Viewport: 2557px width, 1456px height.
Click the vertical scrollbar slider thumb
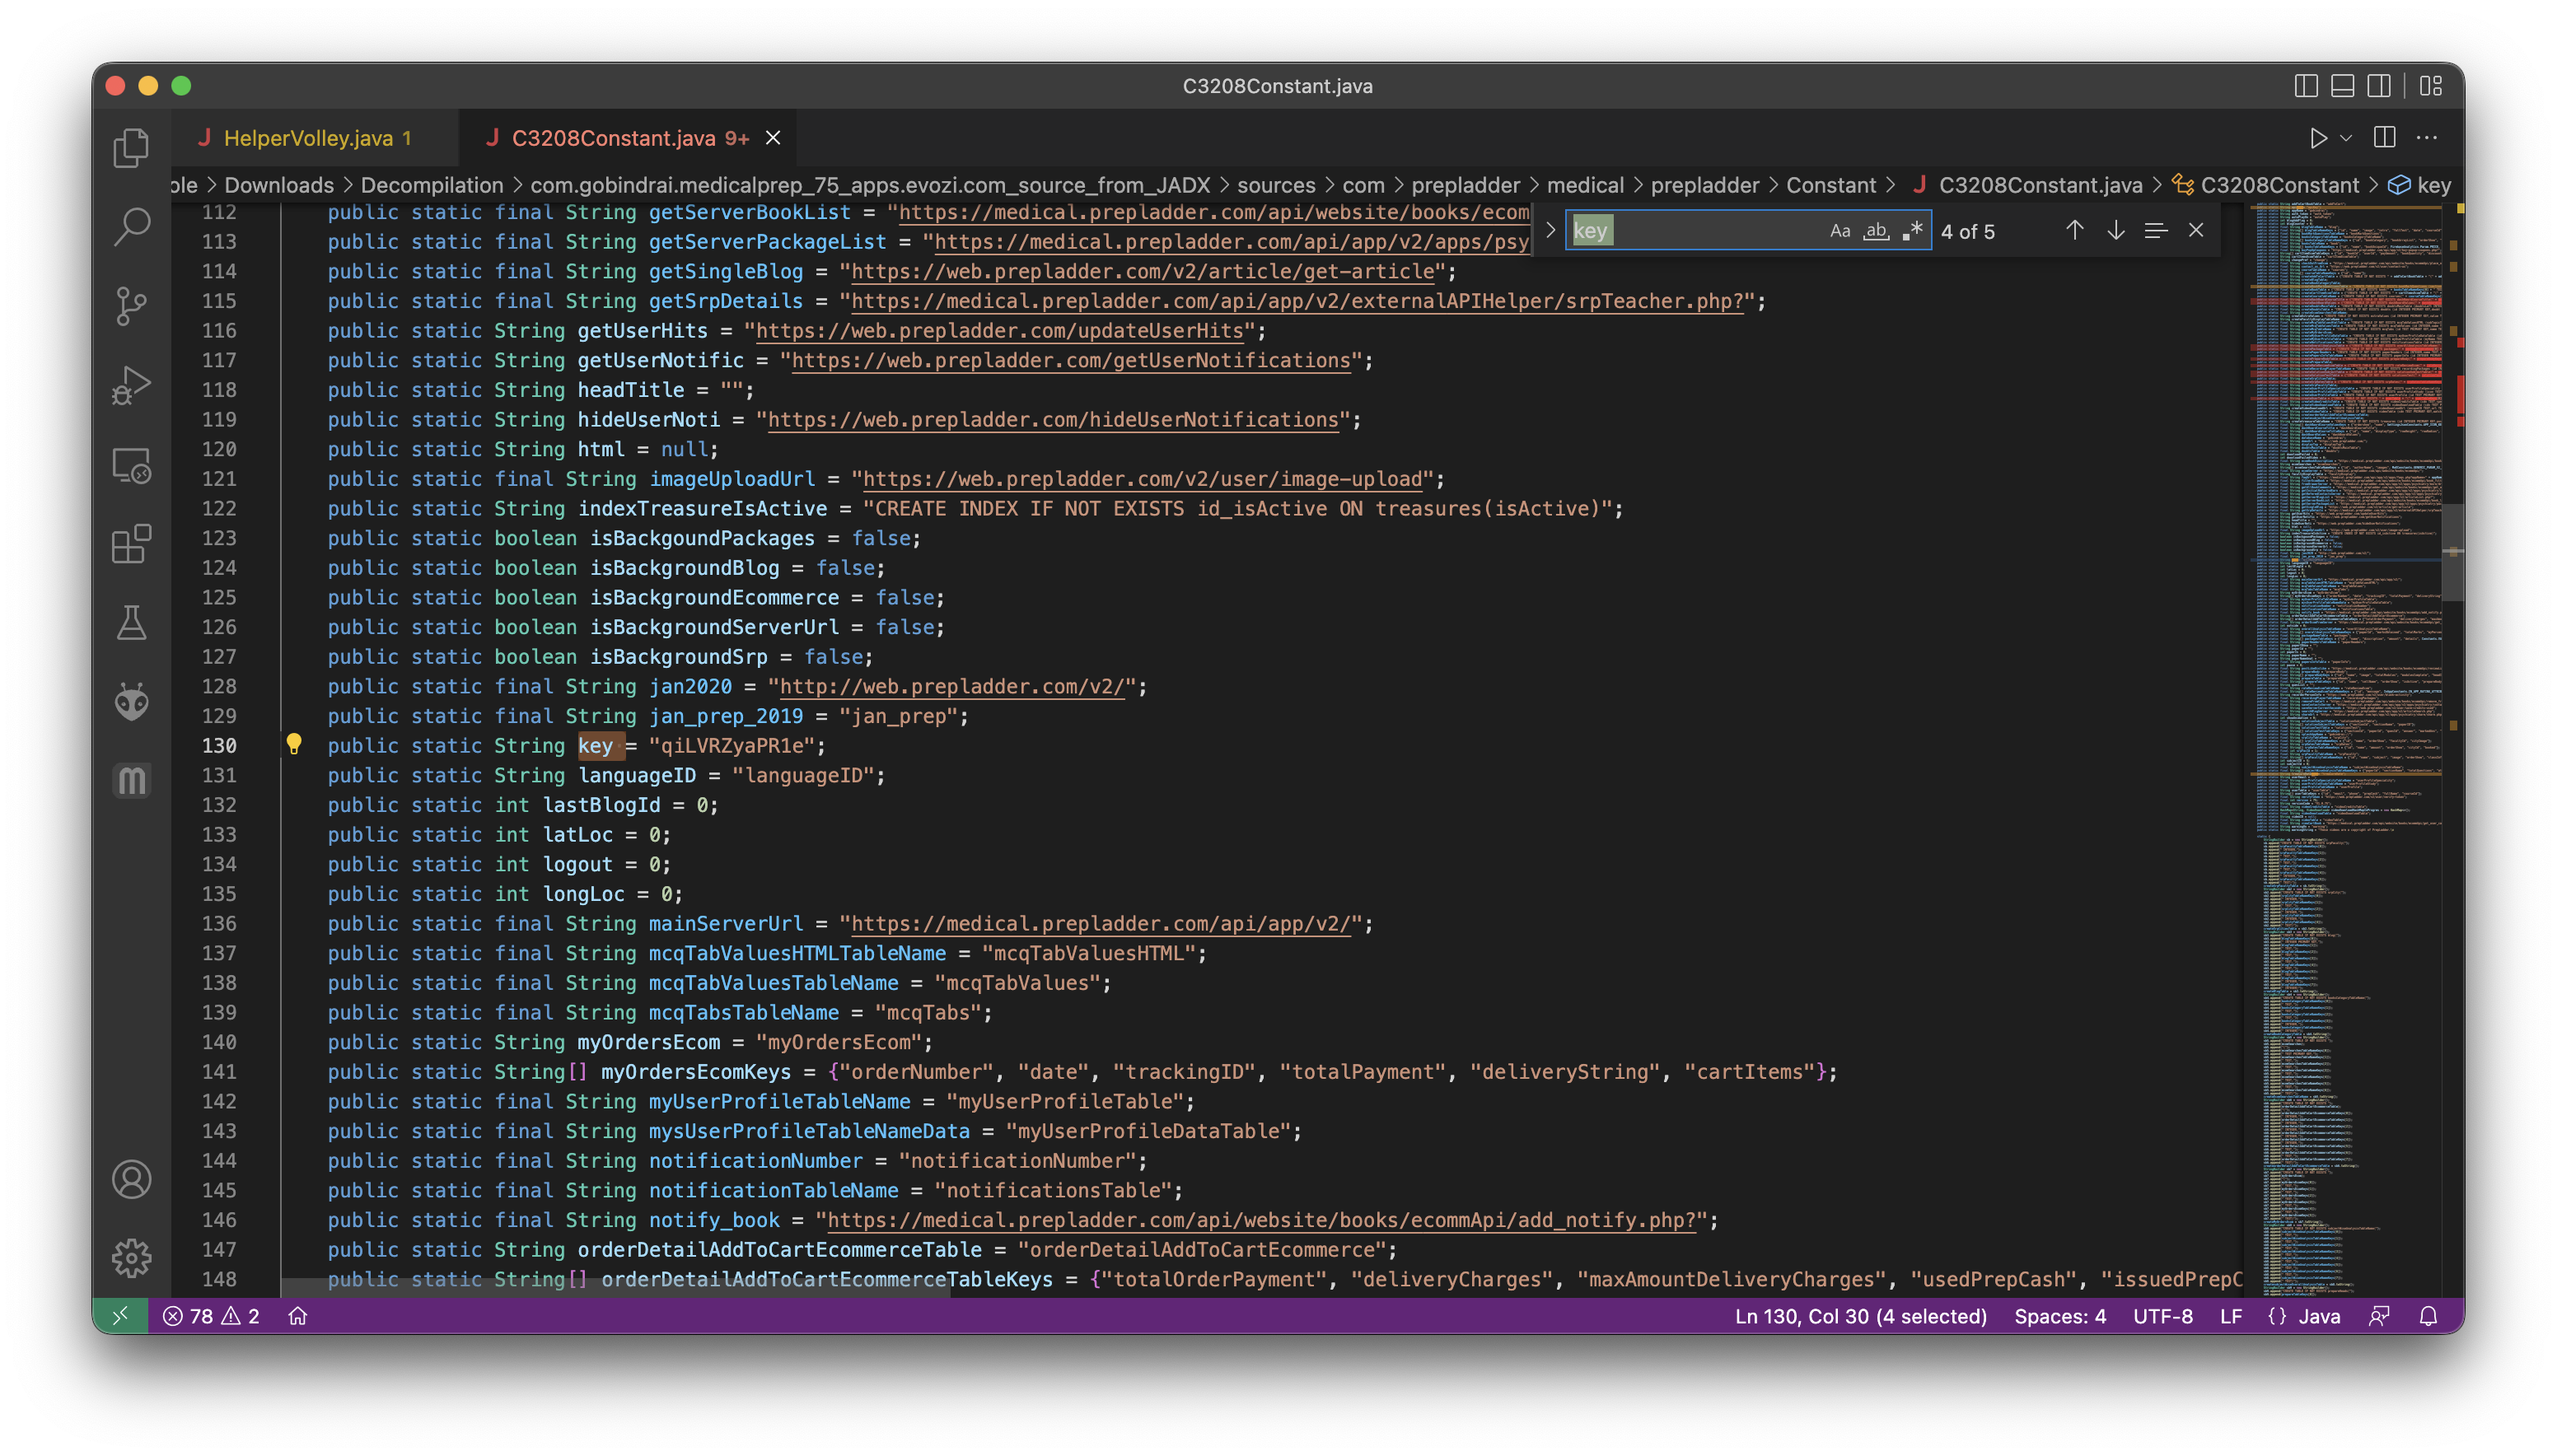pos(2452,552)
